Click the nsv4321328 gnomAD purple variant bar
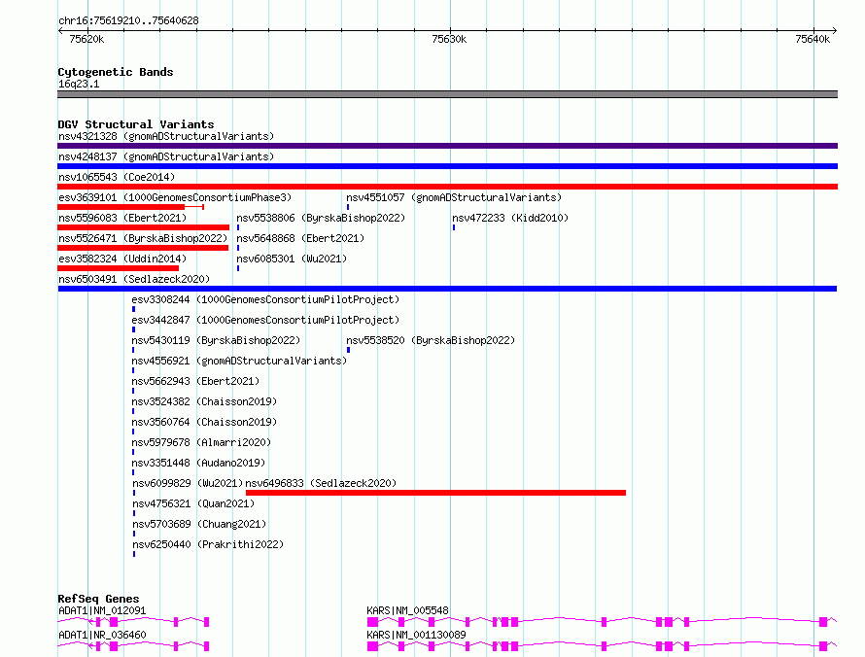Viewport: 865px width, 657px height. coord(447,146)
